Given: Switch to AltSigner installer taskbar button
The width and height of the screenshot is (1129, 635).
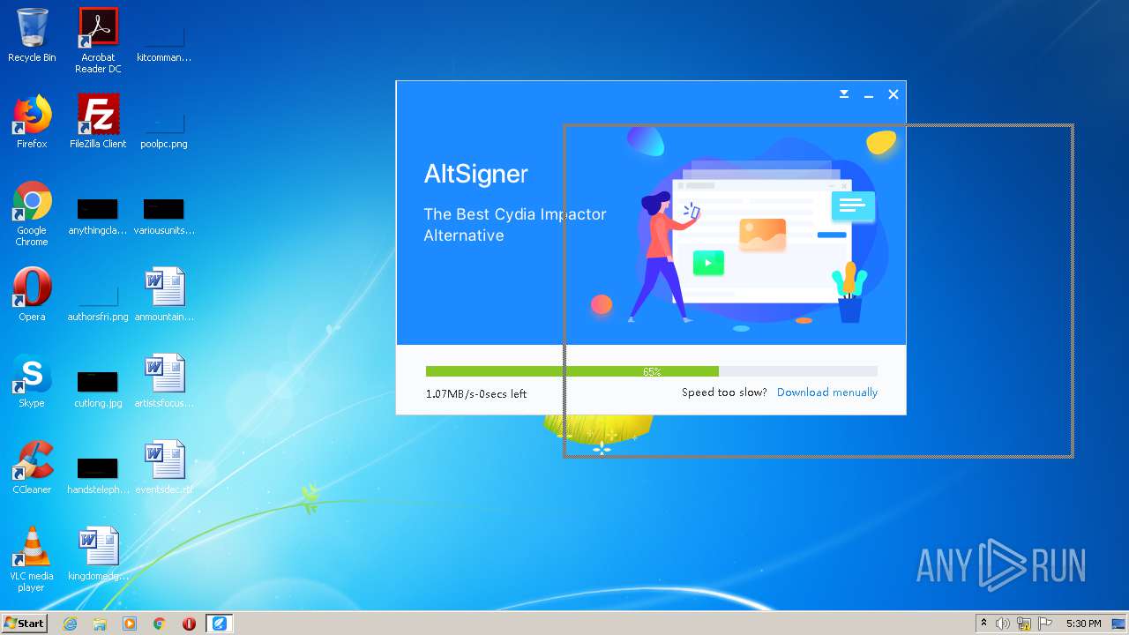Looking at the screenshot, I should tap(219, 624).
